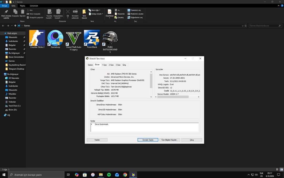The height and width of the screenshot is (178, 284).
Task: Open the address bar history dropdown
Action: pyautogui.click(x=243, y=26)
